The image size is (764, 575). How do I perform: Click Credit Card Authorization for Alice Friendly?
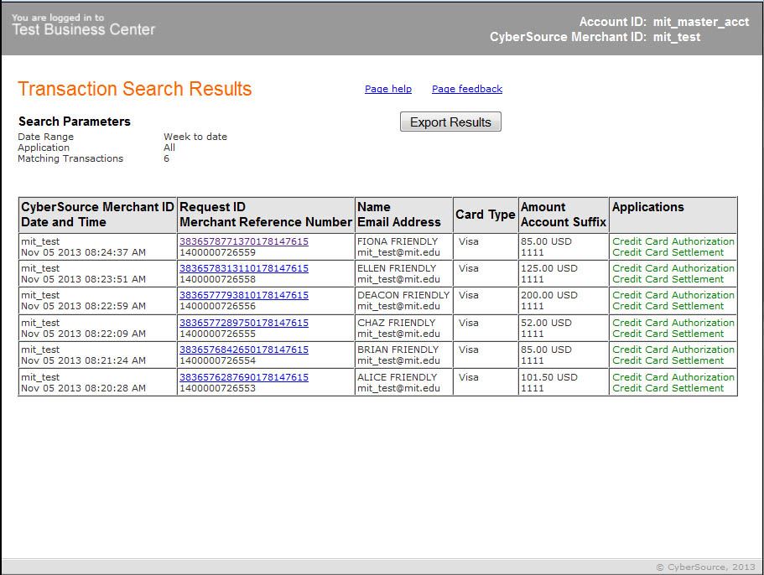click(x=673, y=377)
